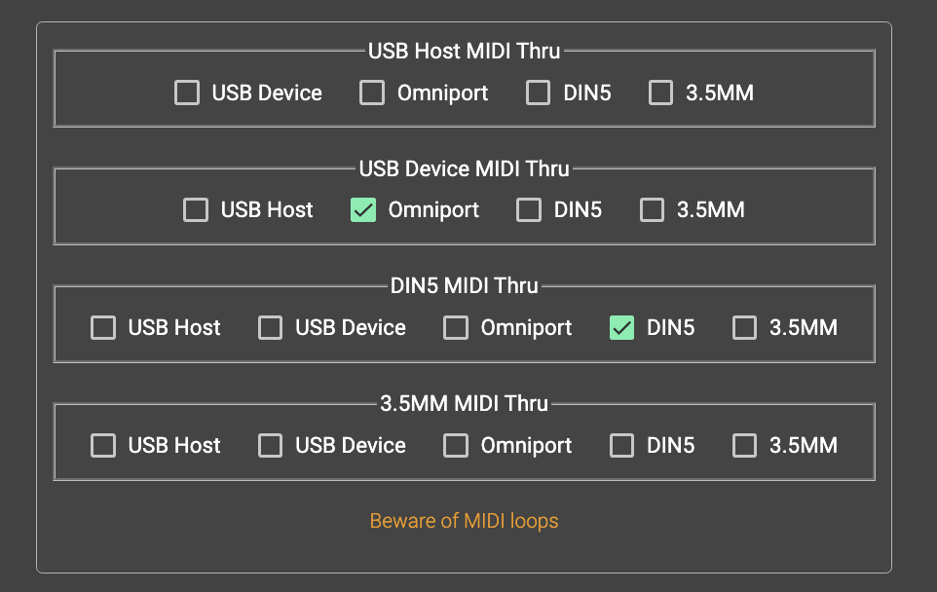Check USB Host in DIN5 MIDI Thru
Image resolution: width=937 pixels, height=592 pixels.
(x=103, y=328)
